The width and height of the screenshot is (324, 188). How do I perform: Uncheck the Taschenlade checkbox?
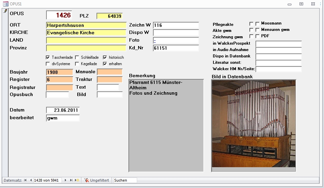48,57
